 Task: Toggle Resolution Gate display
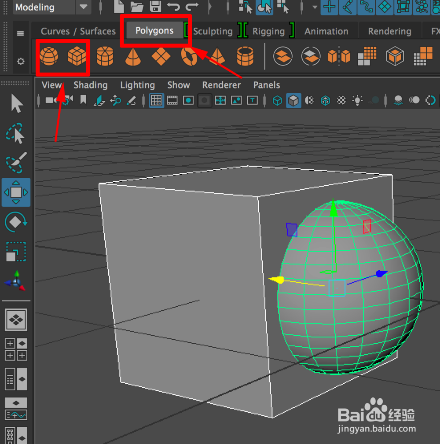(x=188, y=100)
